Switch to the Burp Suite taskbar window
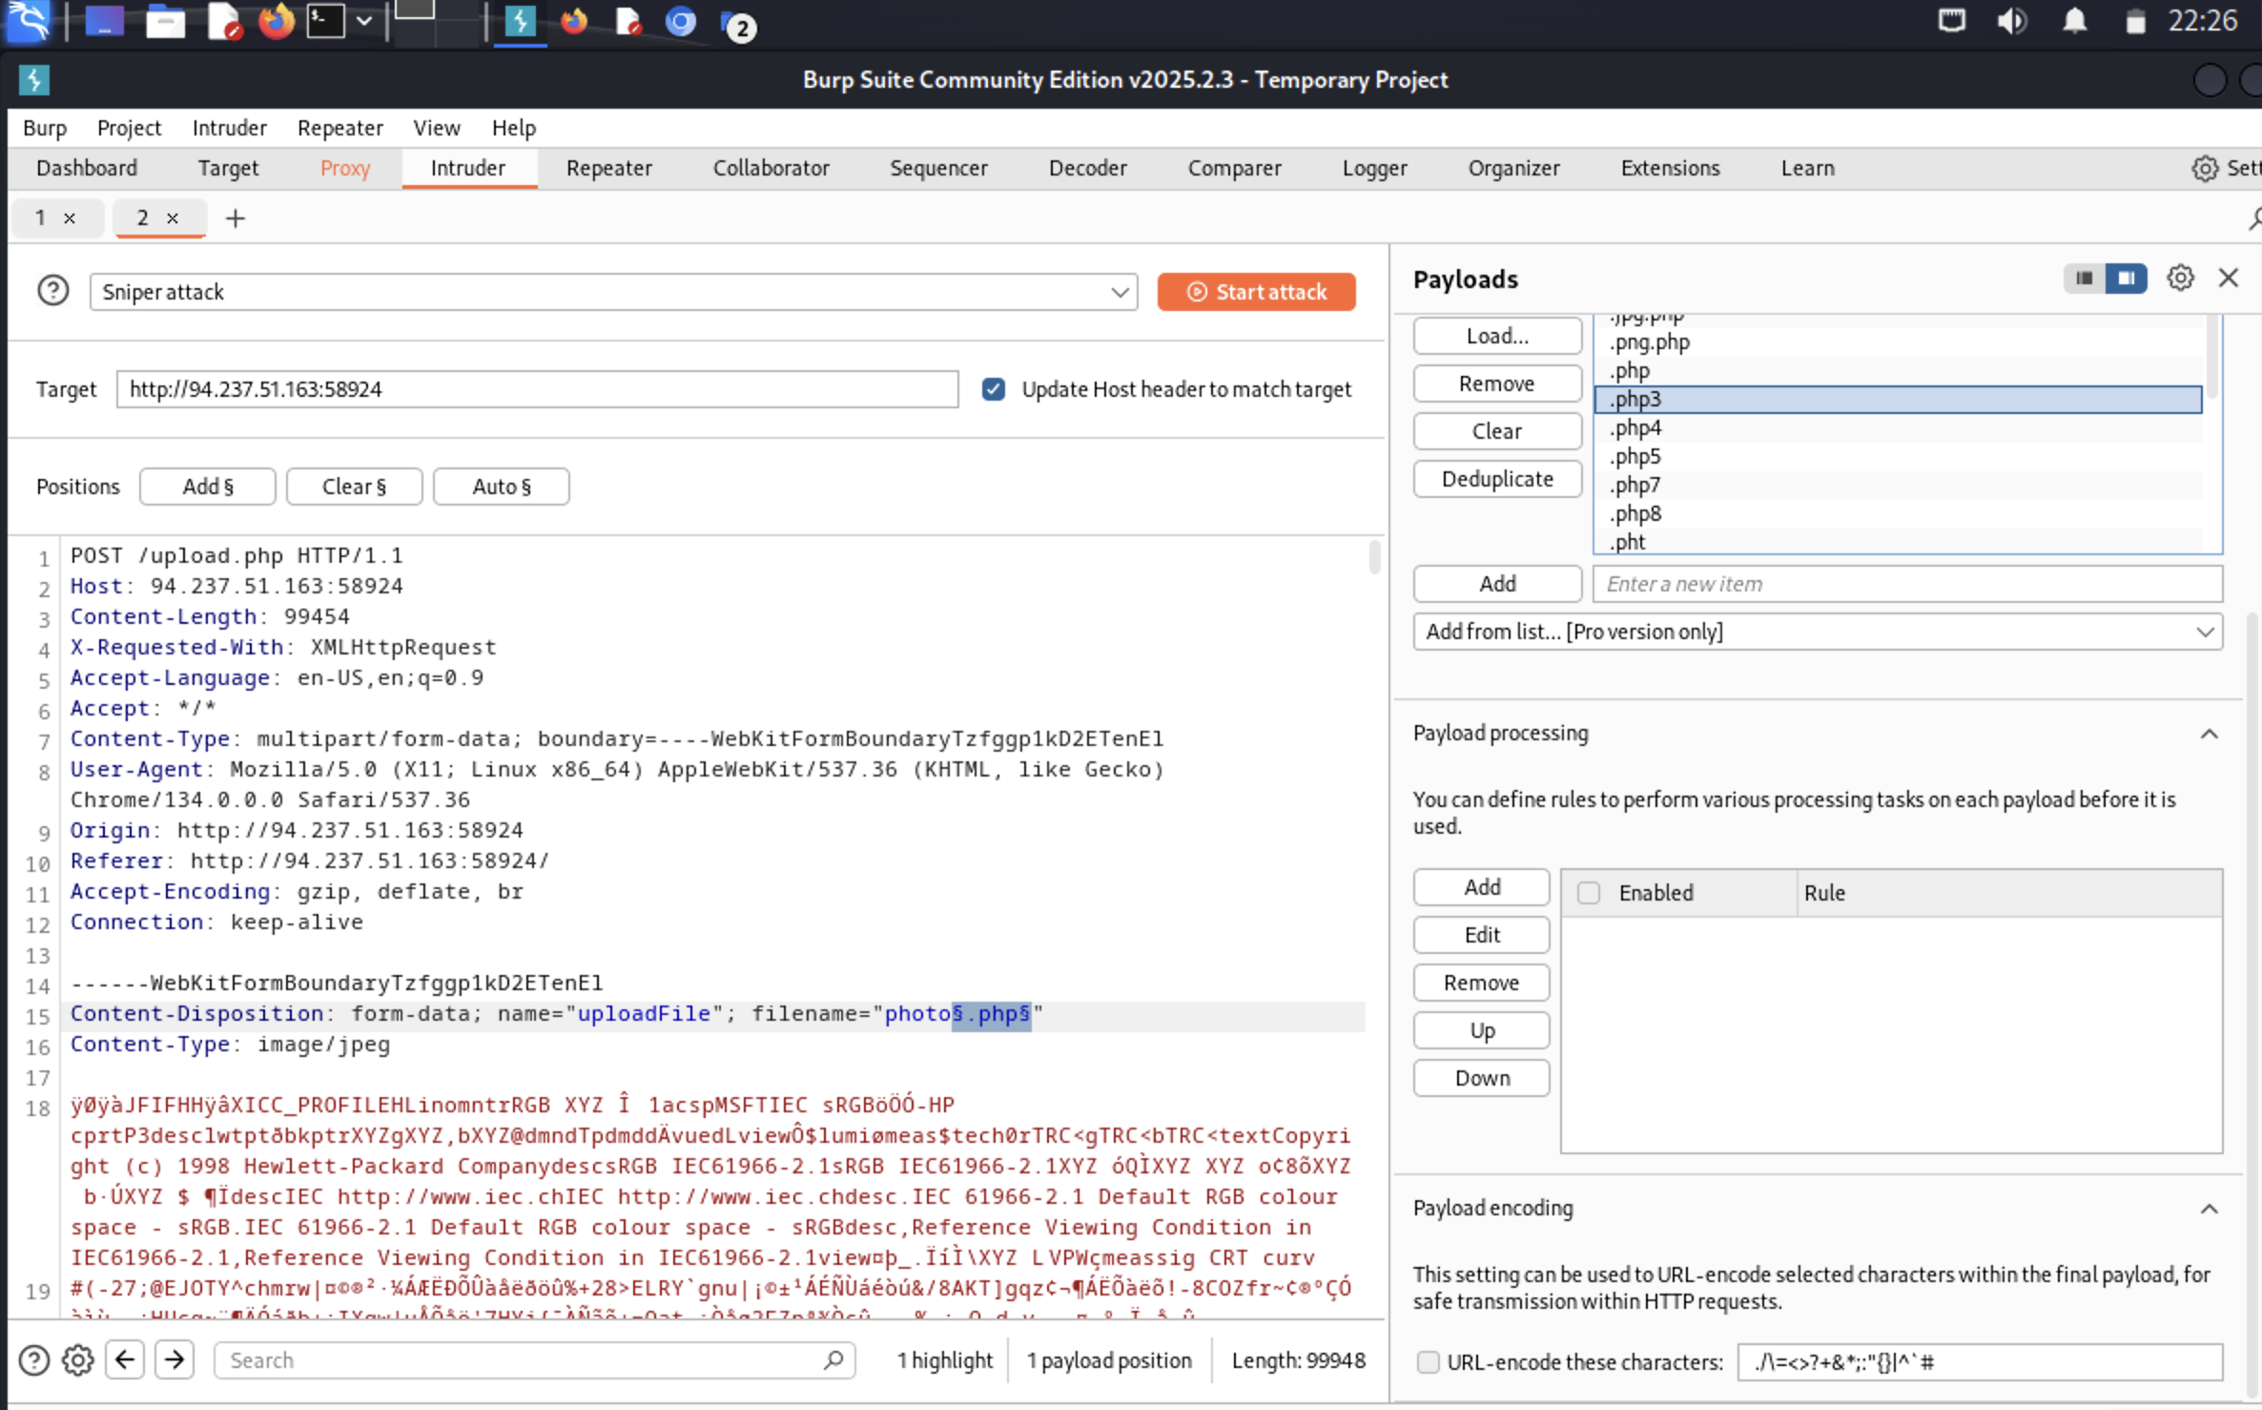The image size is (2262, 1410). 520,22
